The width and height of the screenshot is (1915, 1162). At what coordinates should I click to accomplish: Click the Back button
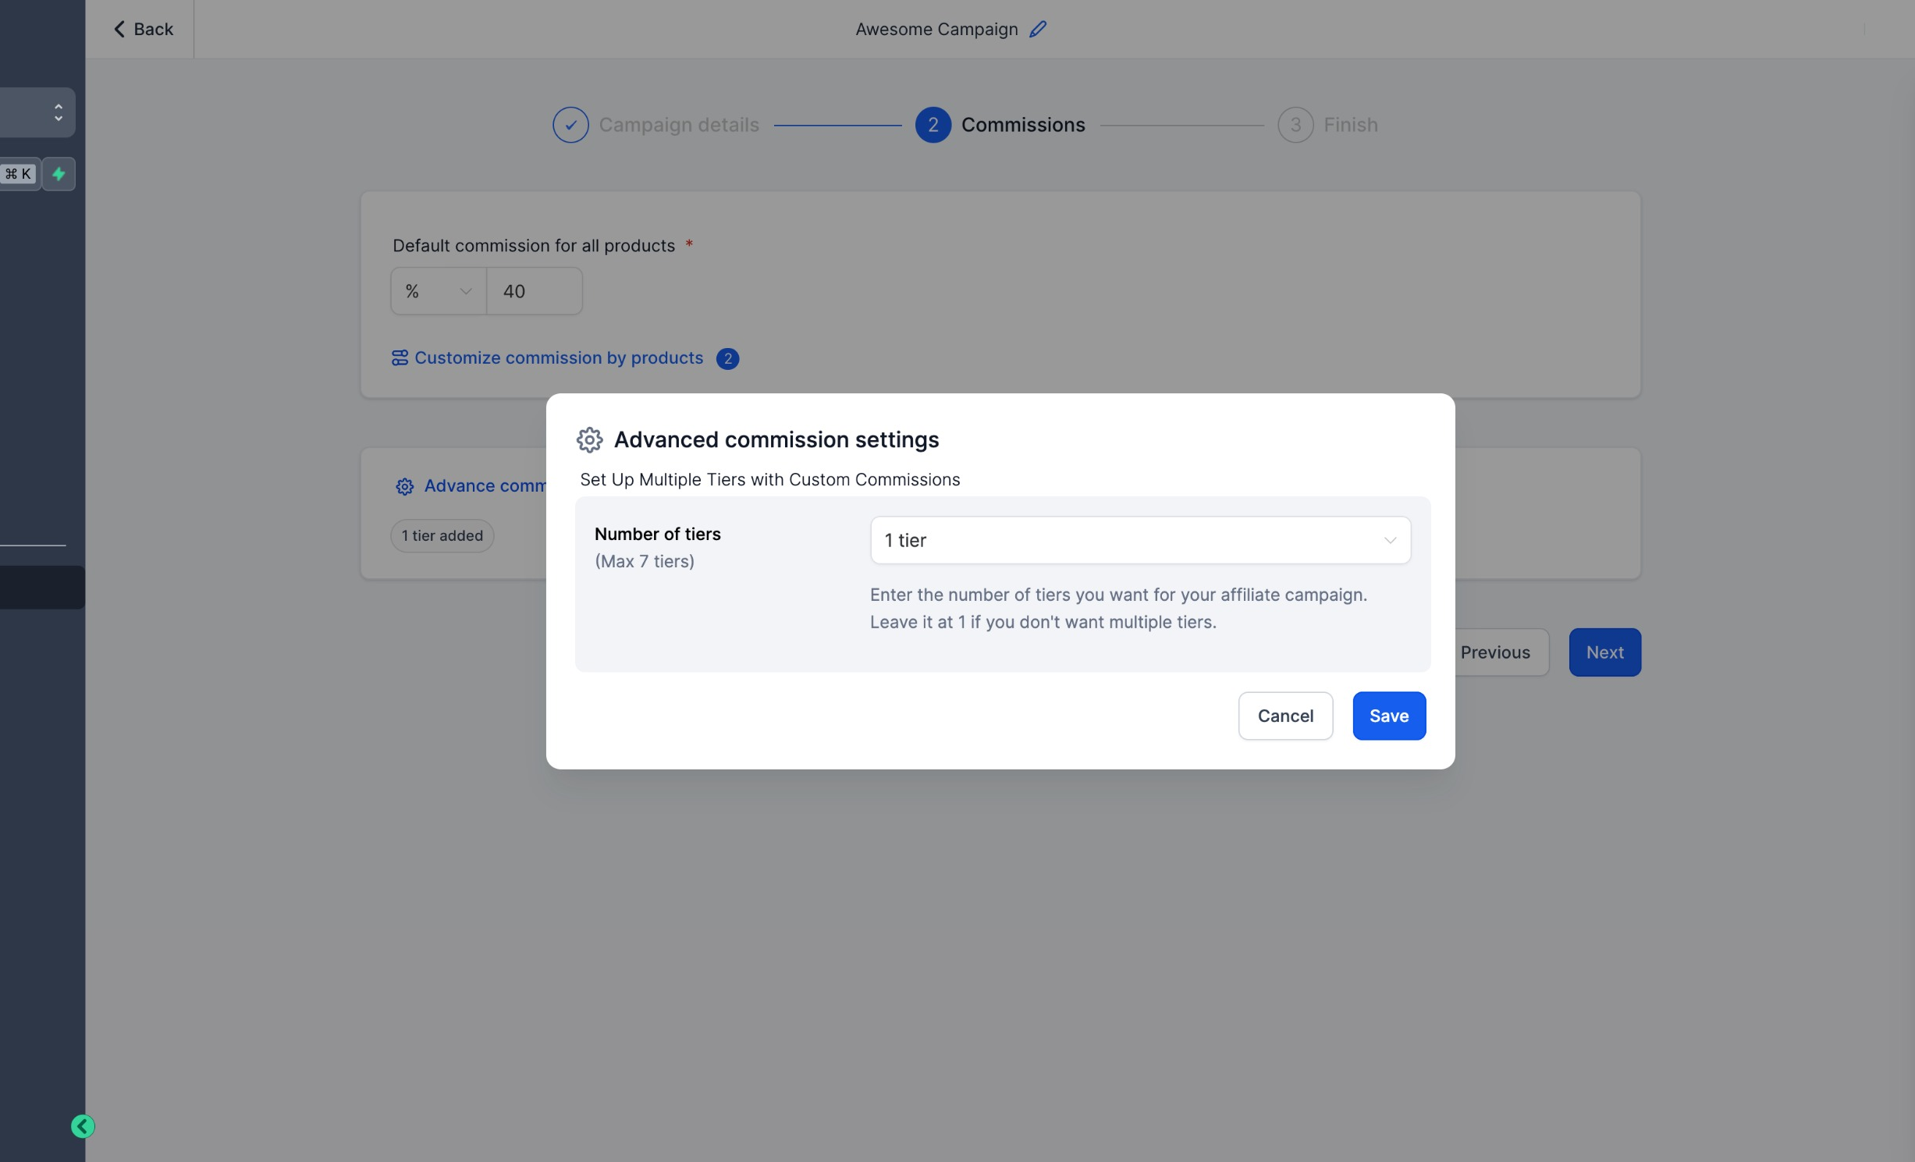[x=143, y=29]
